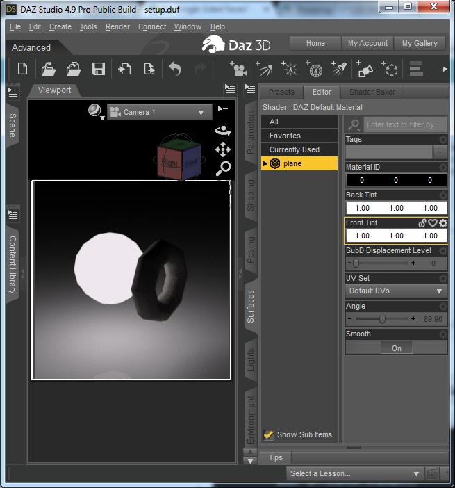Select the Currently Used category
Screen dimensions: 455x488
pyautogui.click(x=299, y=149)
